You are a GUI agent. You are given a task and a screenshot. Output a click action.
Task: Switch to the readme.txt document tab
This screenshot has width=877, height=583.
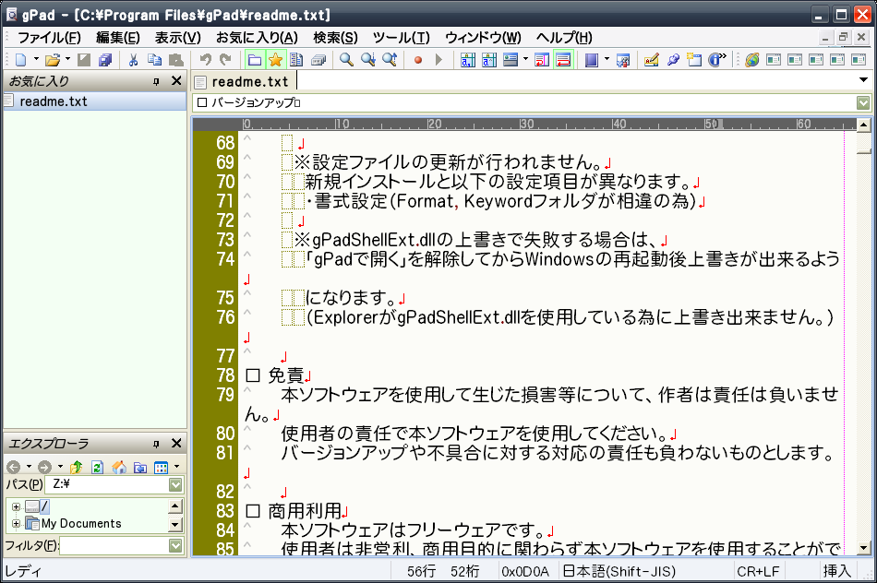243,81
